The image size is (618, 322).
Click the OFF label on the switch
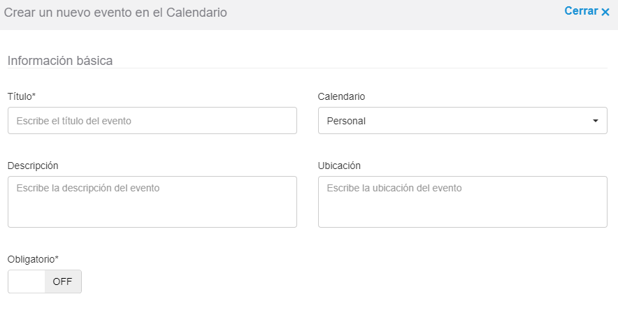click(x=63, y=282)
